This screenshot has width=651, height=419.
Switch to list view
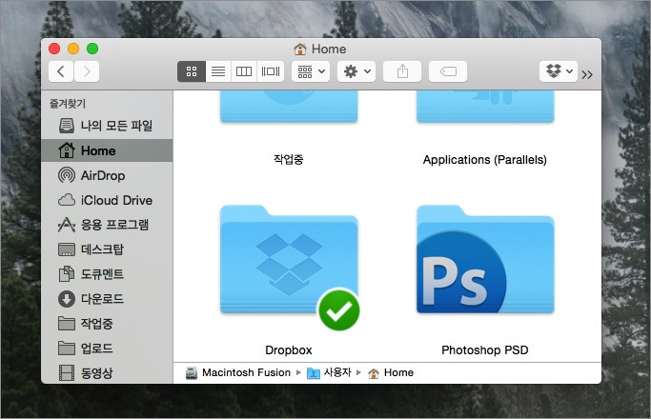[218, 71]
